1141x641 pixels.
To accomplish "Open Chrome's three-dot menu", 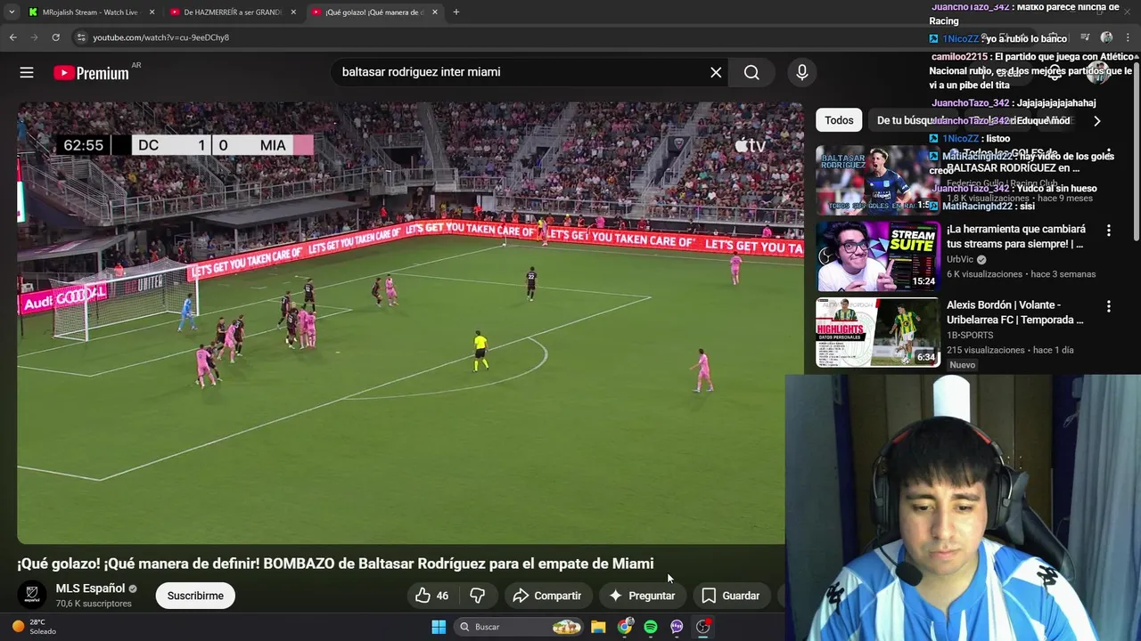I will (x=1129, y=37).
